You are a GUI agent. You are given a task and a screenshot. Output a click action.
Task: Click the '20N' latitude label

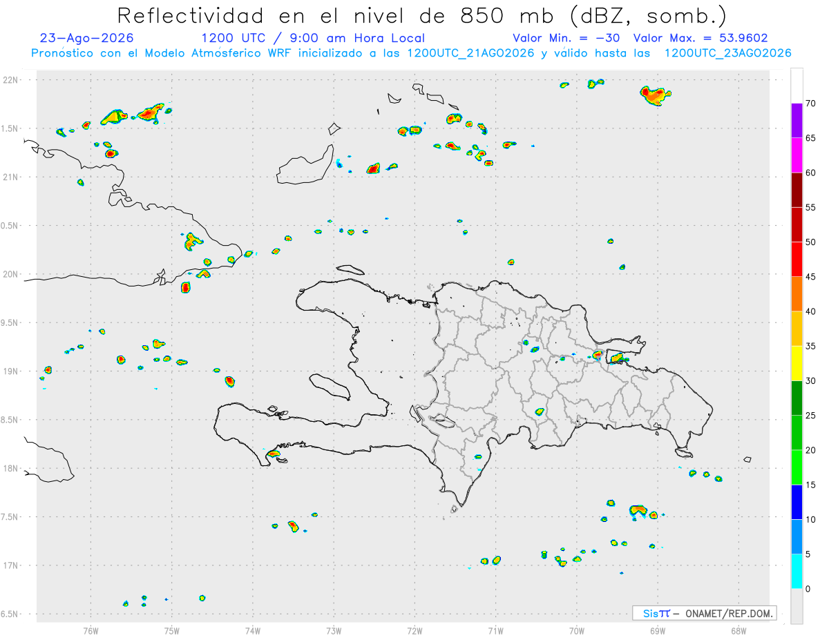12,274
